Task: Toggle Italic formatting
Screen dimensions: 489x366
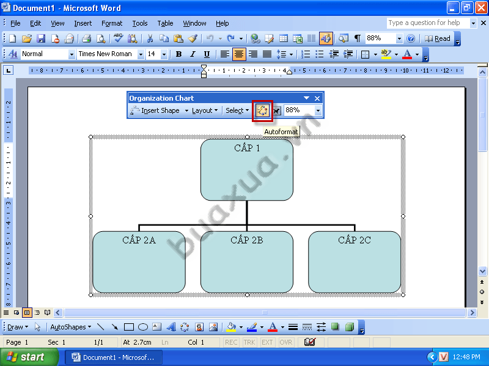Action: tap(193, 54)
